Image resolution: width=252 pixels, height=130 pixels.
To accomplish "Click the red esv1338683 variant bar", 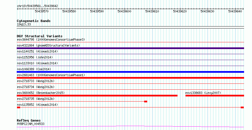I will point(215,96).
